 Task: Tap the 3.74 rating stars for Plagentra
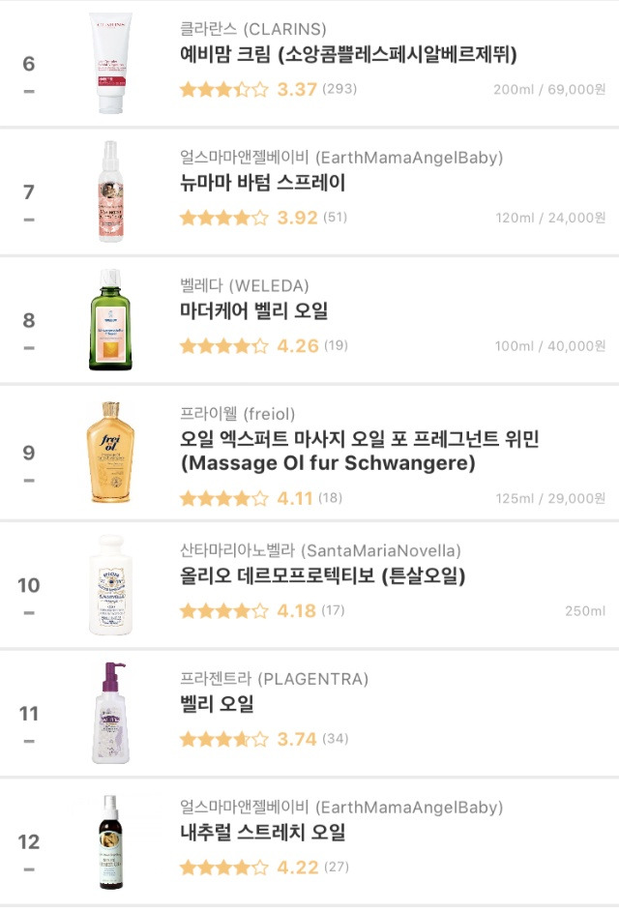(x=224, y=739)
